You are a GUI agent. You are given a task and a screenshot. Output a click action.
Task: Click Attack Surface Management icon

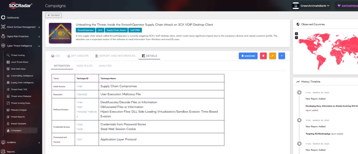(3, 27)
